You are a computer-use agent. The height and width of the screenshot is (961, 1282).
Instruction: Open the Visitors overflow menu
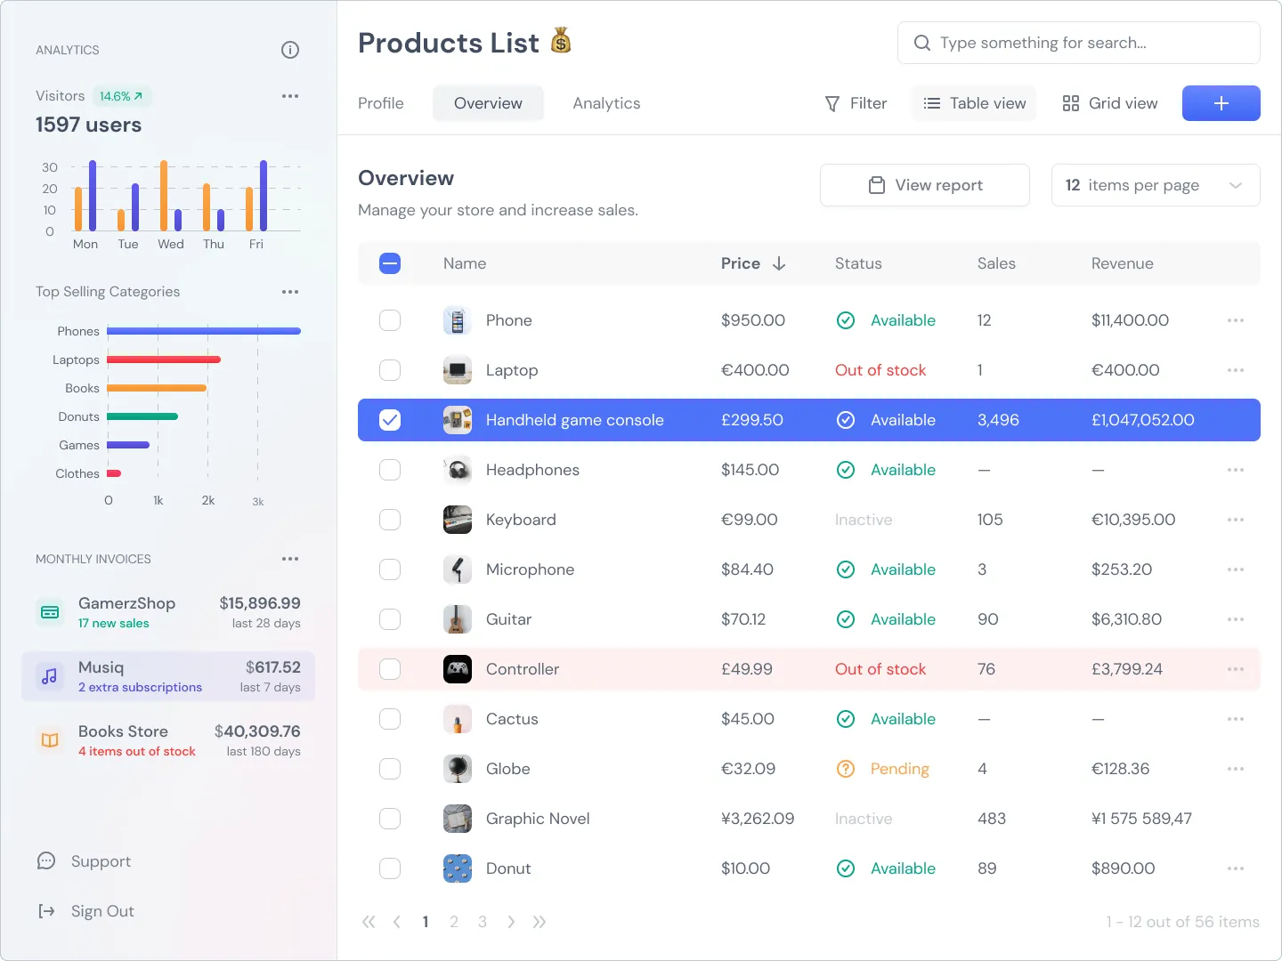click(289, 96)
